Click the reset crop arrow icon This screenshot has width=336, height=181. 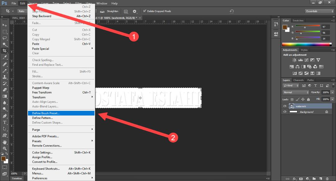coord(232,11)
